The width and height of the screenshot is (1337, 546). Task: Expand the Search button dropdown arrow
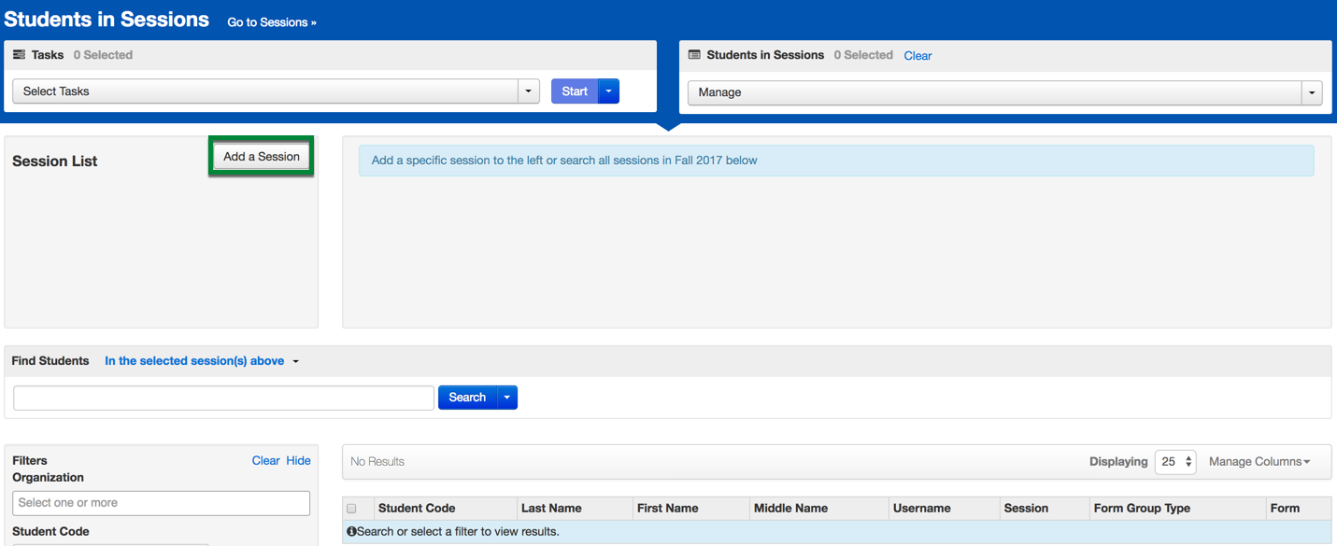[507, 398]
